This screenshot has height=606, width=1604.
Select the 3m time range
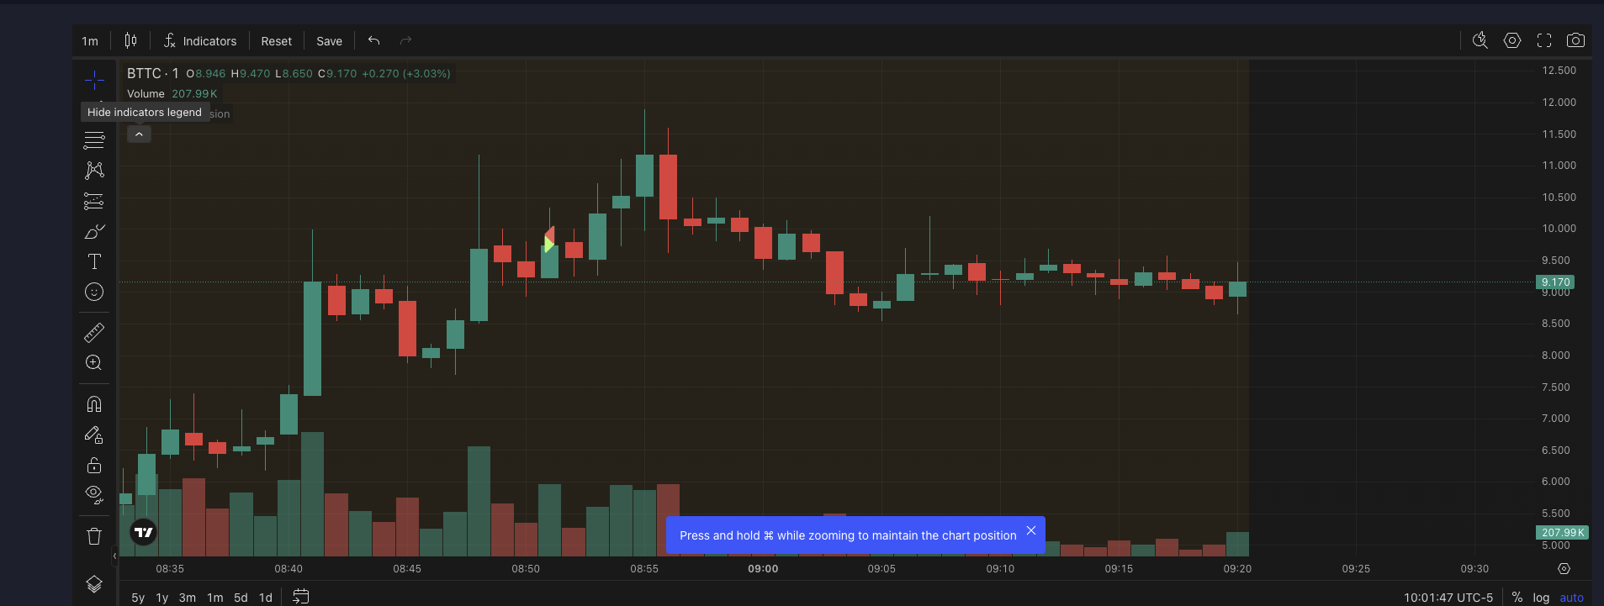tap(187, 598)
